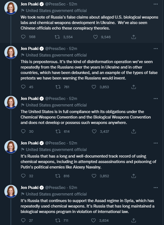
Task: Share the Assad regime tweet
Action: (x=134, y=220)
